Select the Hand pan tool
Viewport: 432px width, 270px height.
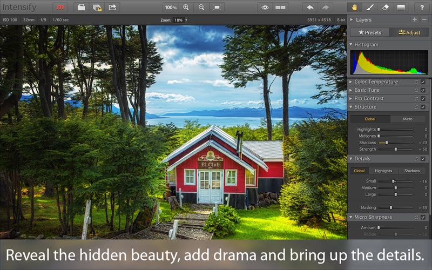354,8
